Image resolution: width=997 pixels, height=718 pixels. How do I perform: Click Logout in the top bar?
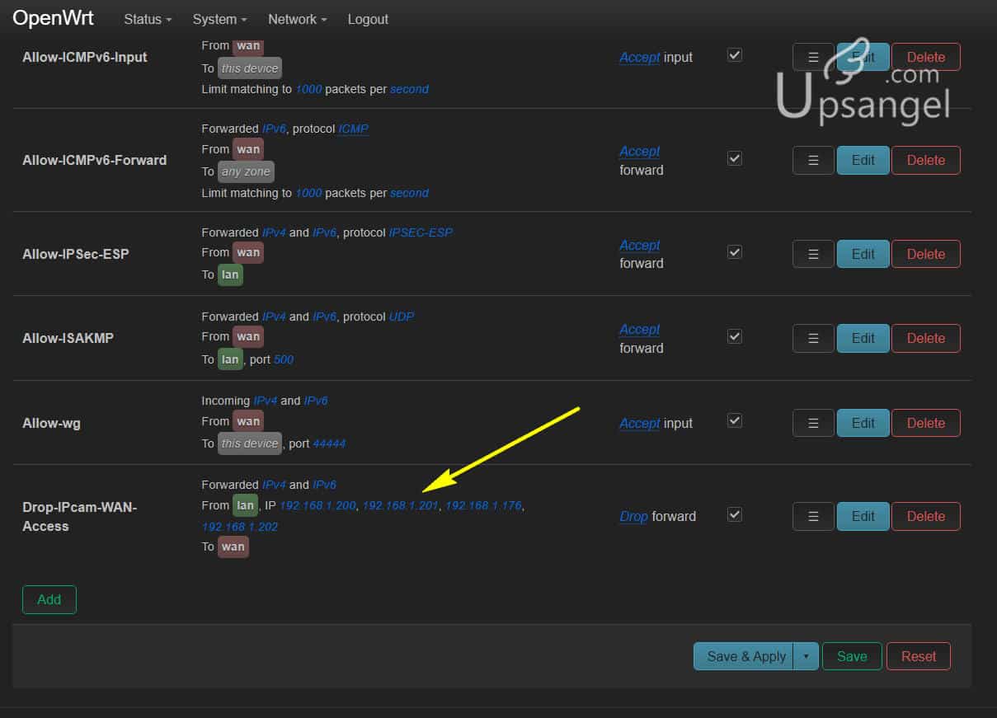pyautogui.click(x=368, y=19)
